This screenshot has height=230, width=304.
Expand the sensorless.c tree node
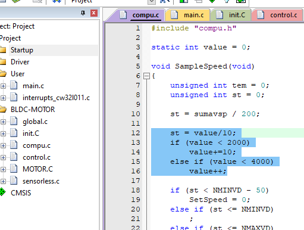click(3, 181)
